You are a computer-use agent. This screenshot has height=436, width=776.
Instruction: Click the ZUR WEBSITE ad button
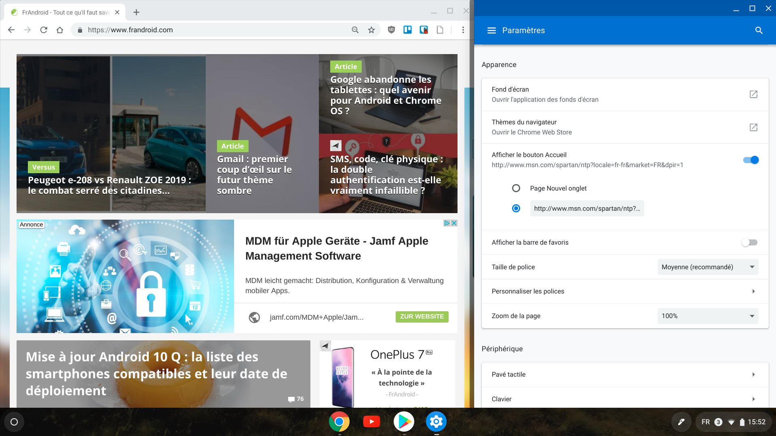point(422,317)
